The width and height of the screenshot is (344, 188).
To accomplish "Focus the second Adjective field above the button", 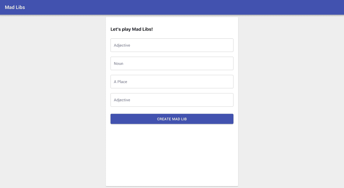I will (172, 100).
